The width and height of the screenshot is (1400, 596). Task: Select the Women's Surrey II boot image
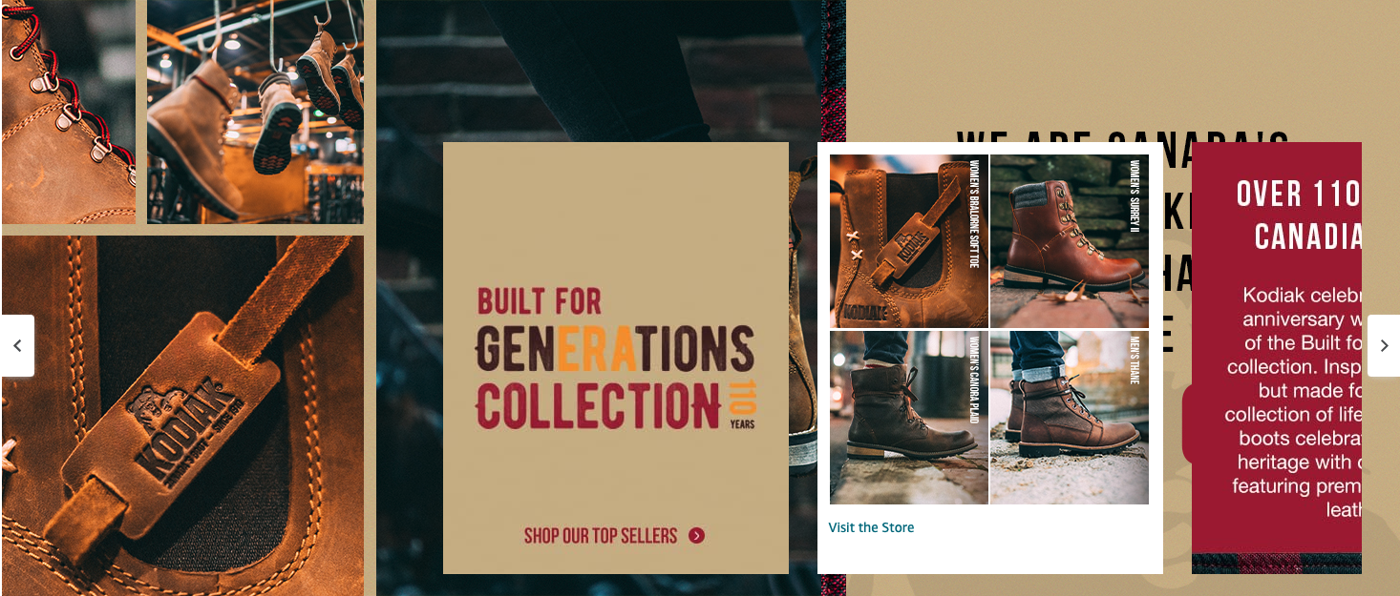[x=1070, y=241]
